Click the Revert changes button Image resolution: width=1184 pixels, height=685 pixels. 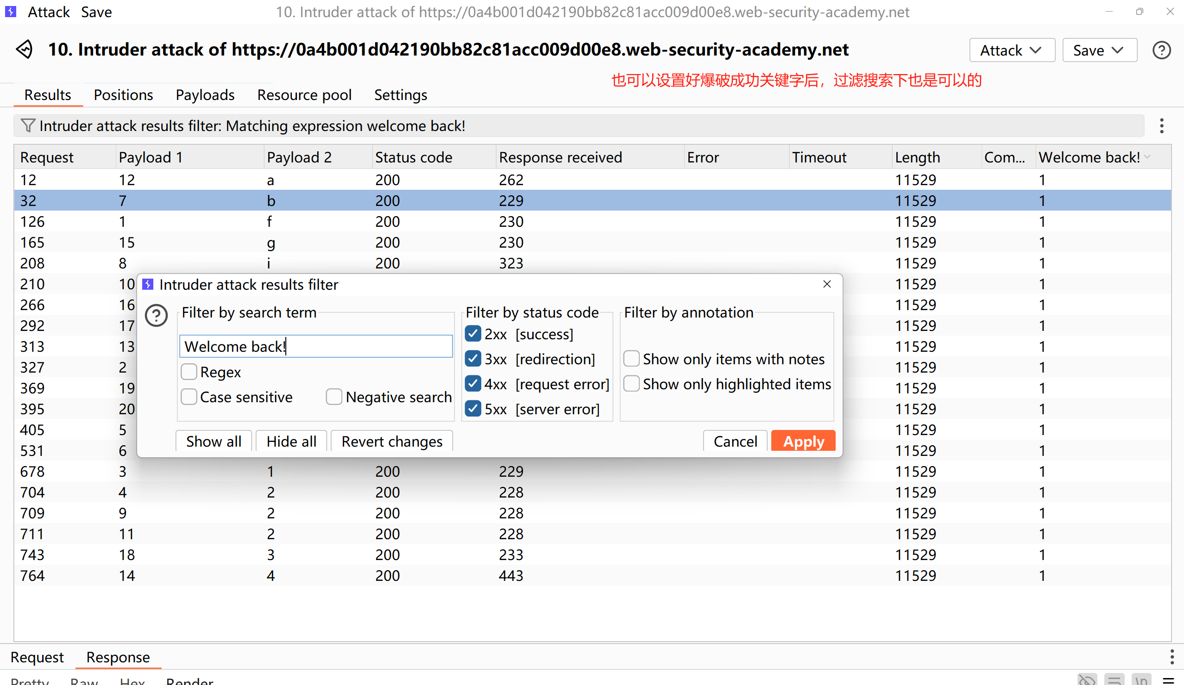tap(391, 442)
